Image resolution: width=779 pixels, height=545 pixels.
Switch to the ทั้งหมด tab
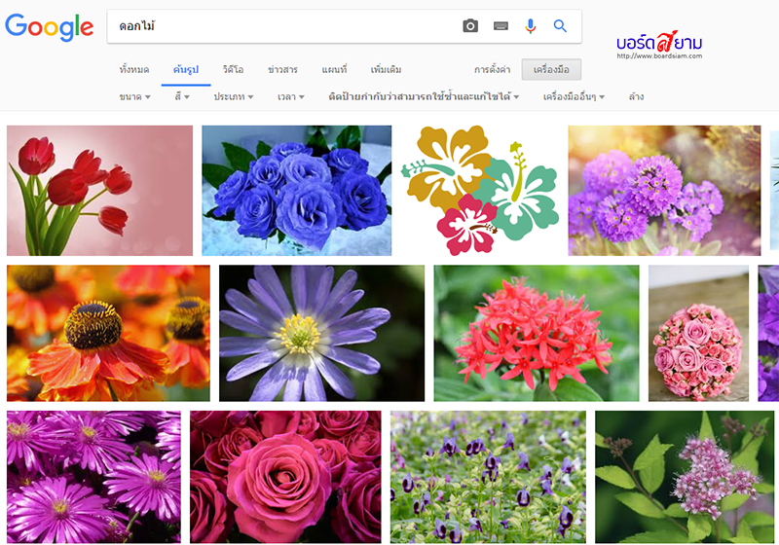point(134,70)
